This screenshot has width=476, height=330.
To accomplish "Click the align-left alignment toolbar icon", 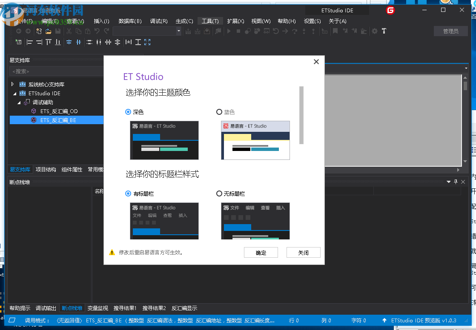I will point(30,42).
